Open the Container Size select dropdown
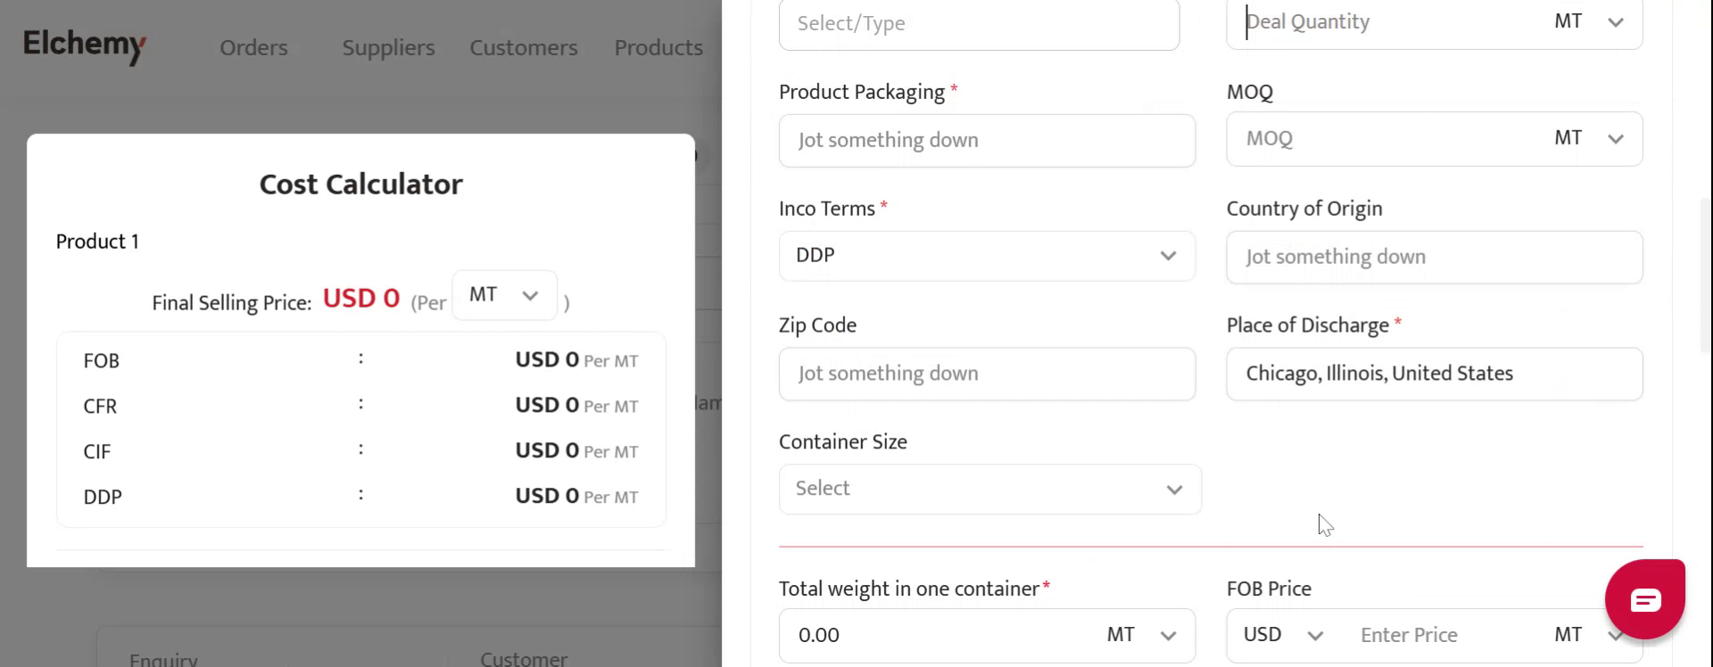 [989, 489]
